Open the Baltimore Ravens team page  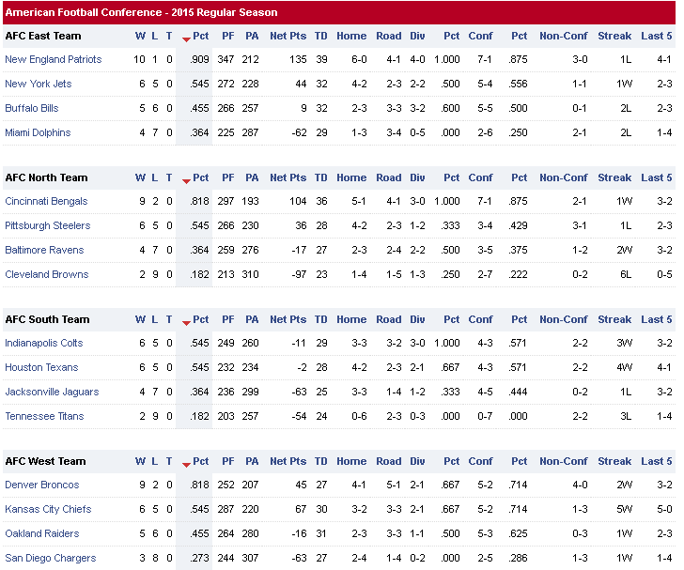tap(44, 250)
